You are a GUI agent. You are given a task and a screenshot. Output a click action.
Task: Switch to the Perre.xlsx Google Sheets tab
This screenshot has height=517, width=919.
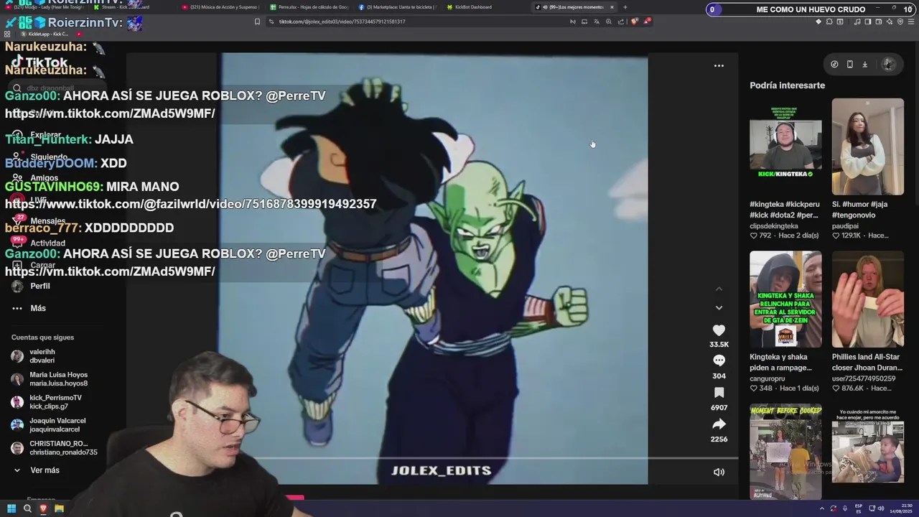tap(309, 7)
